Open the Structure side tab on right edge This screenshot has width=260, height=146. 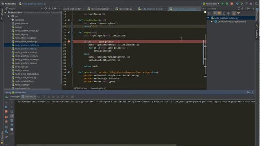[257, 31]
